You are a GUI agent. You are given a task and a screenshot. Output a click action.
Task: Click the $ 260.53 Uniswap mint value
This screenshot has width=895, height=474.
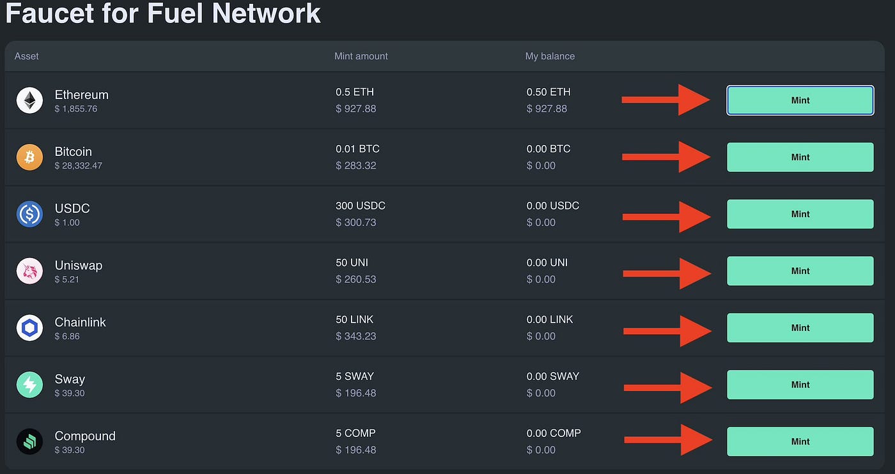pyautogui.click(x=356, y=279)
